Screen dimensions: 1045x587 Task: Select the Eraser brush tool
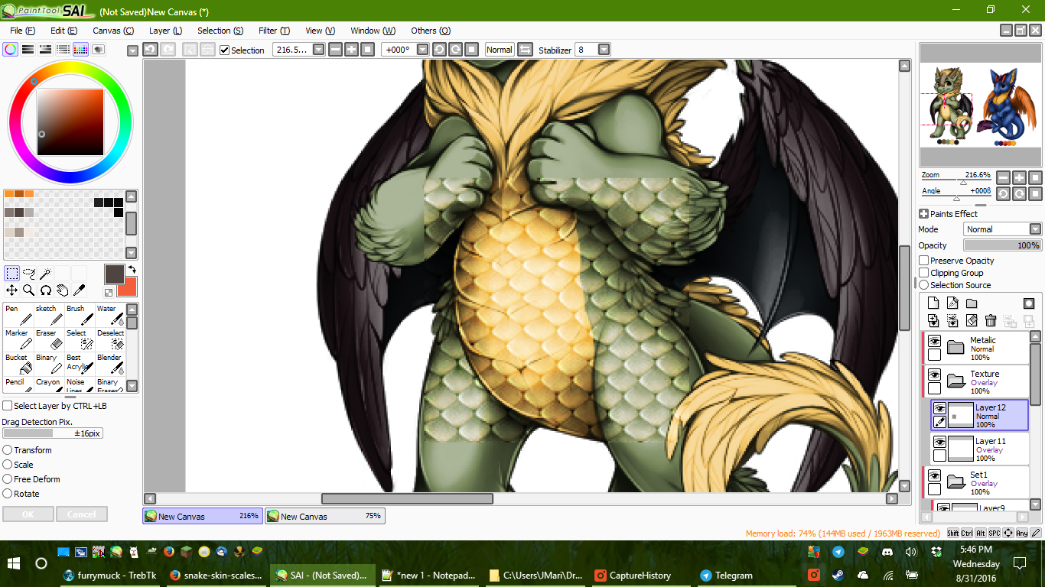pos(49,339)
